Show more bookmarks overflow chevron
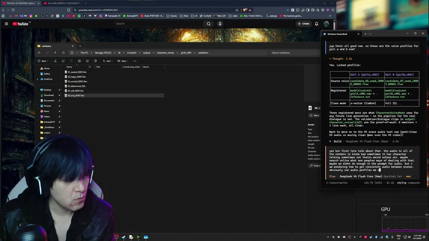This screenshot has height=241, width=429. click(330, 16)
